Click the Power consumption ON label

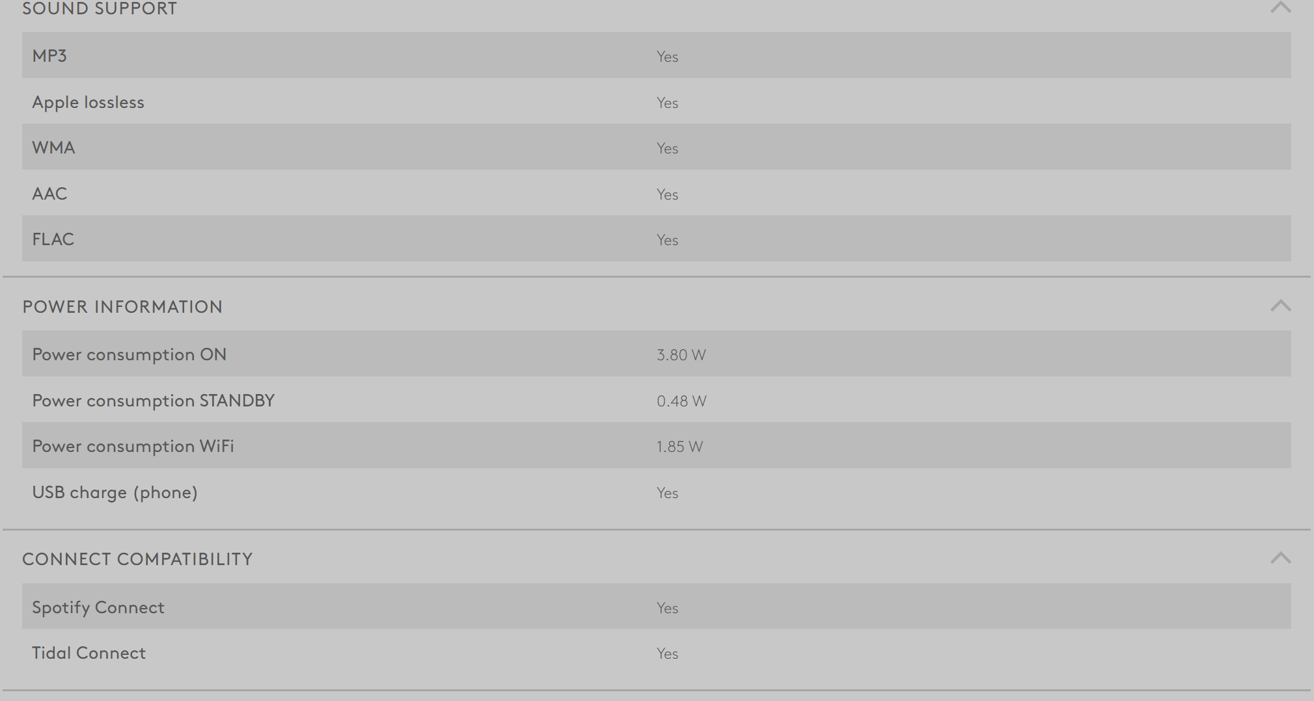coord(129,354)
